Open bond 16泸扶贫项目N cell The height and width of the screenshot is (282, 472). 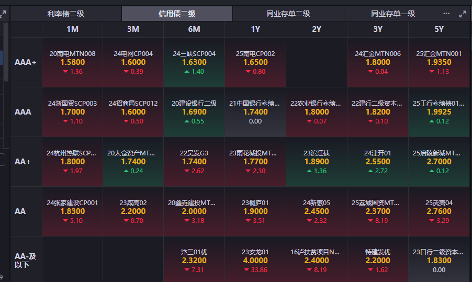point(317,260)
